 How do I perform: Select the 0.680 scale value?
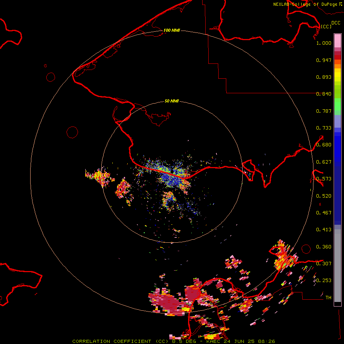click(324, 145)
